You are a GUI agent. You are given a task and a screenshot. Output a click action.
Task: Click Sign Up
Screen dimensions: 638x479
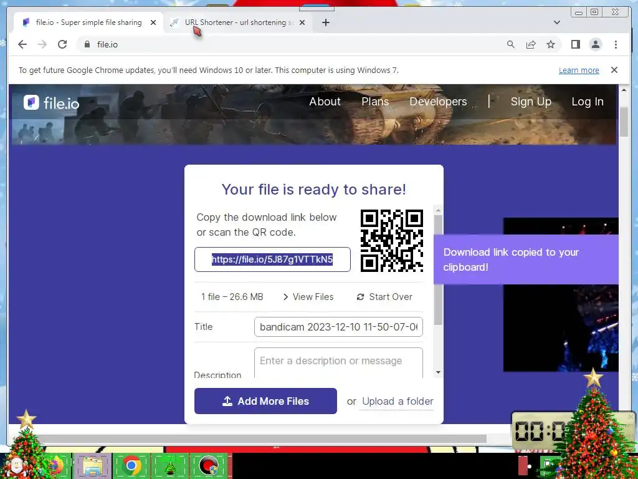[531, 102]
